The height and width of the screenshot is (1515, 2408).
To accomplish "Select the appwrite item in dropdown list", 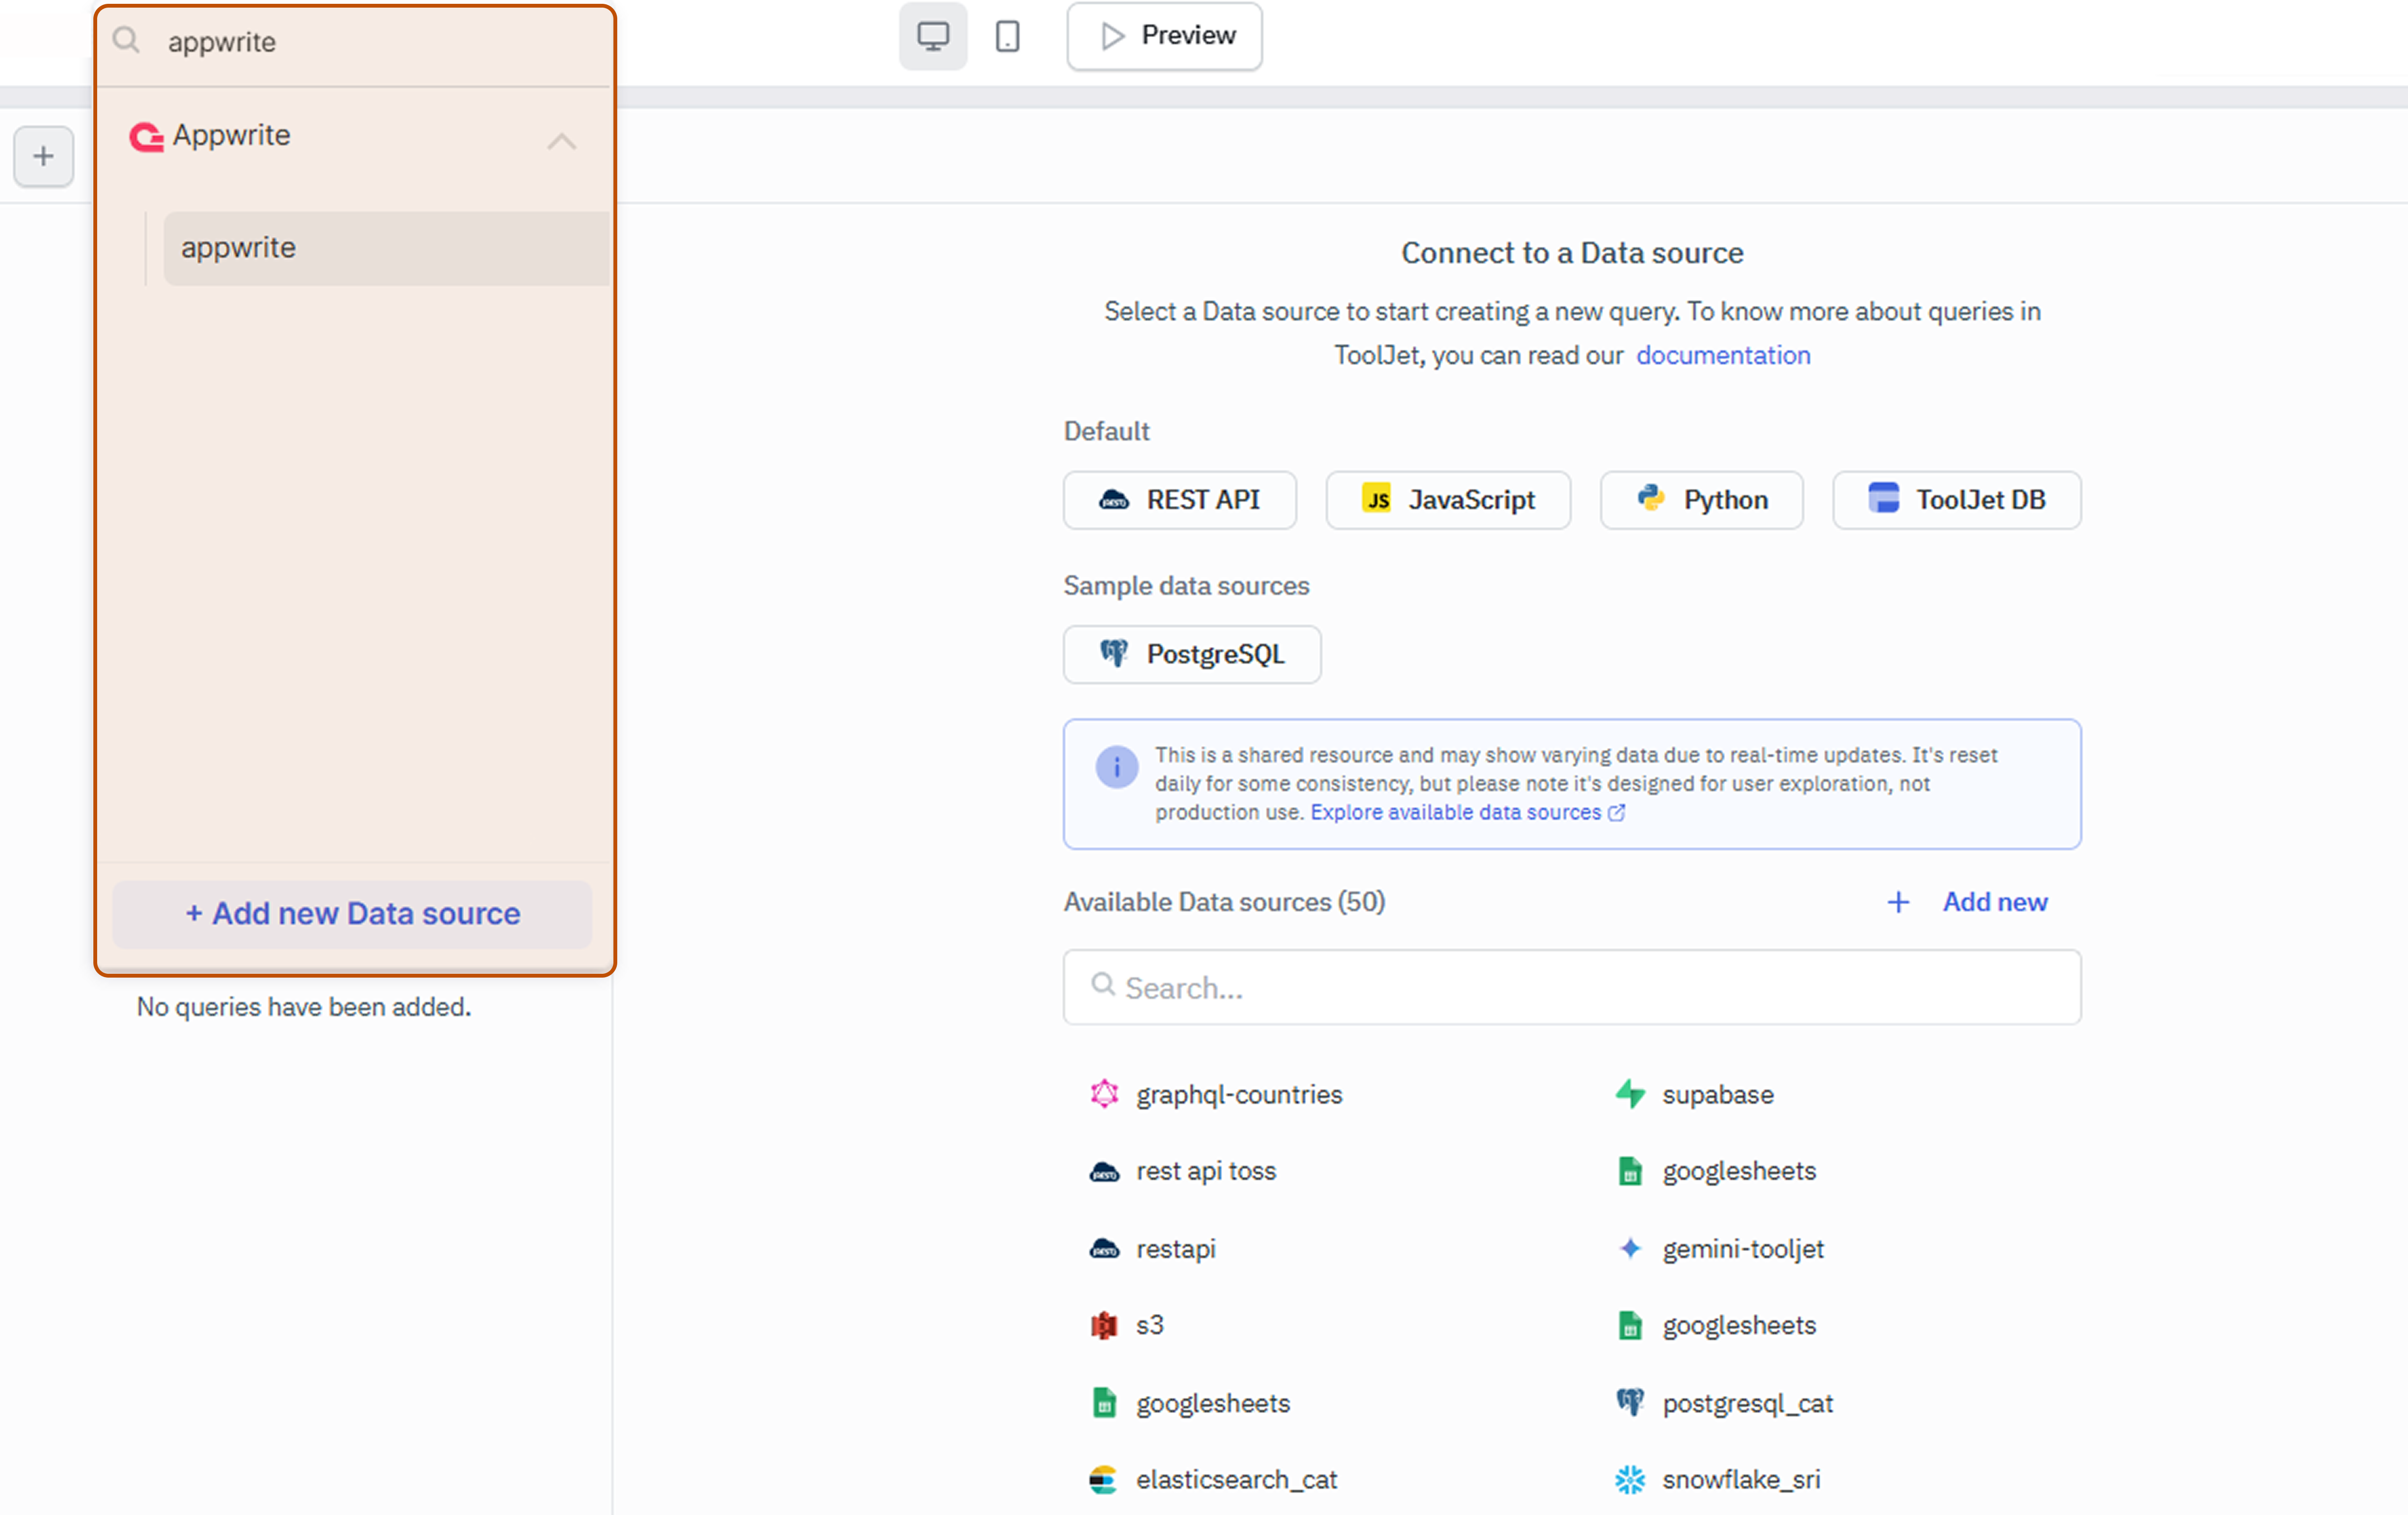I will click(385, 248).
